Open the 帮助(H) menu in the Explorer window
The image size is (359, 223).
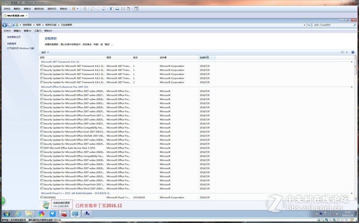(x=48, y=30)
